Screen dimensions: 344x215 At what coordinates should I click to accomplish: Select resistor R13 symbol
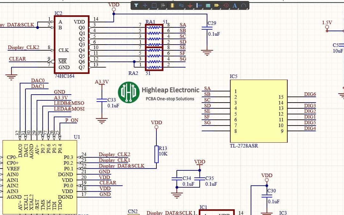tap(156, 154)
